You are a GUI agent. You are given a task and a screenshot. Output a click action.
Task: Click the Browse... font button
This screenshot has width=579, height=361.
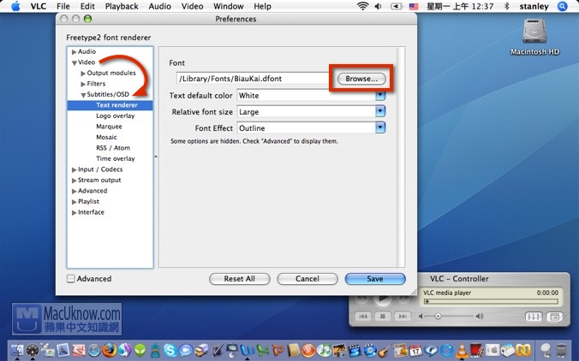tap(361, 79)
